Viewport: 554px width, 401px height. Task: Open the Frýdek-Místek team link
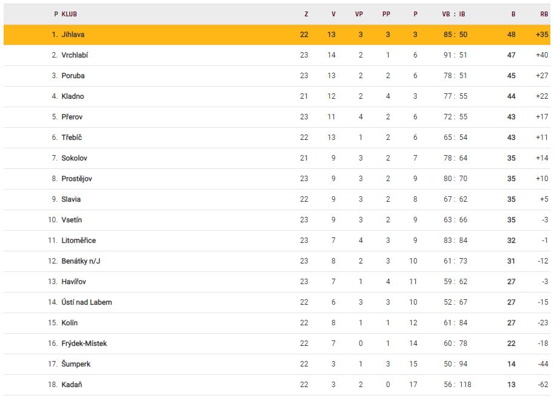[x=84, y=343]
